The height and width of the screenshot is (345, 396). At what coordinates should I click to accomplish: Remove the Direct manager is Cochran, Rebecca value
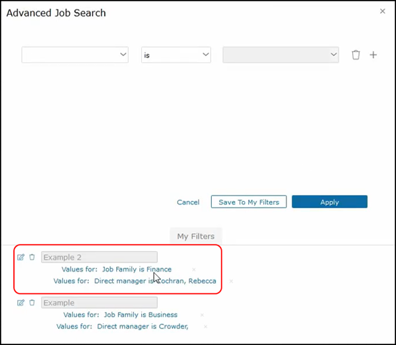click(x=231, y=282)
